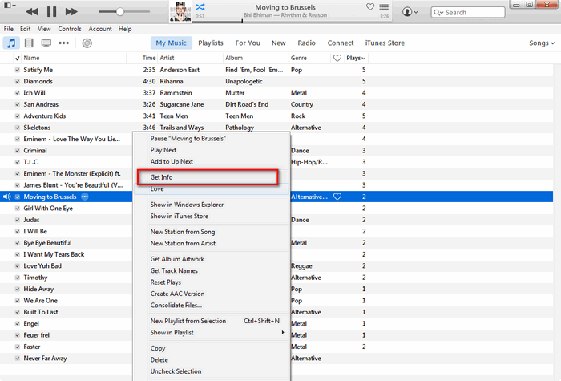561x381 pixels.
Task: Switch to the Connect tab
Action: pos(341,43)
